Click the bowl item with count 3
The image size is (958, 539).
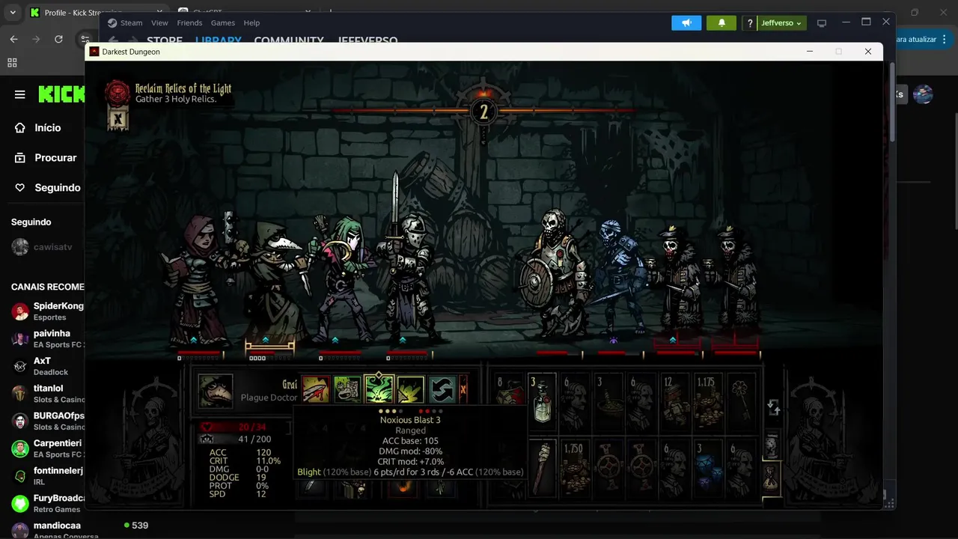608,402
